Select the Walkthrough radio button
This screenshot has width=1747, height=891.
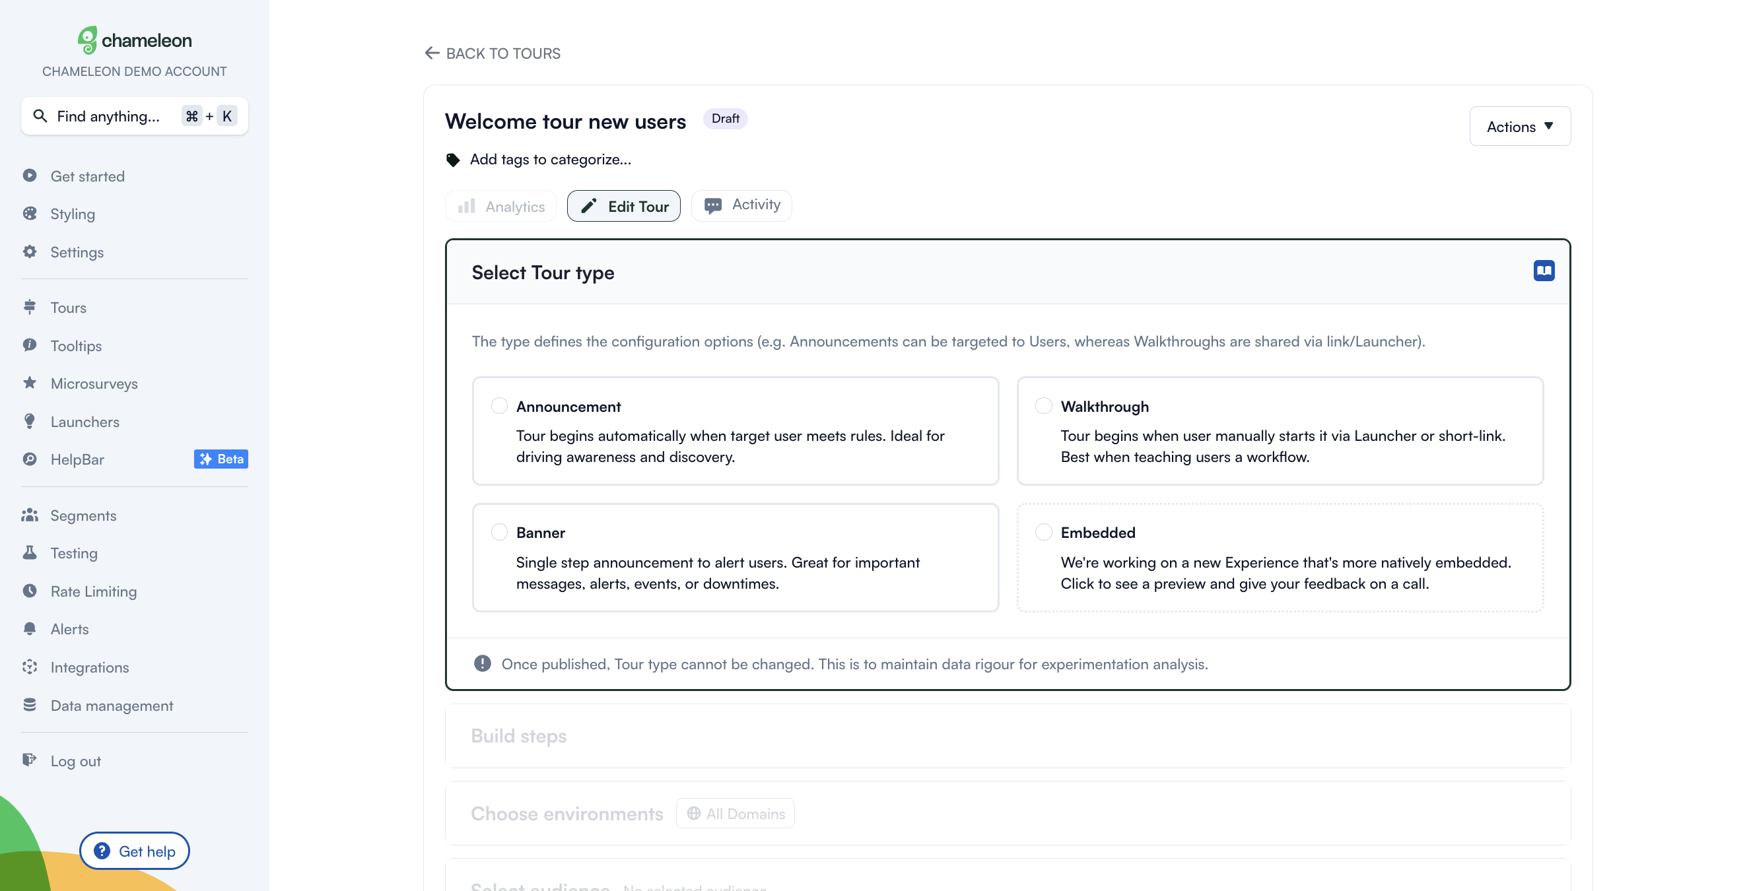point(1043,406)
